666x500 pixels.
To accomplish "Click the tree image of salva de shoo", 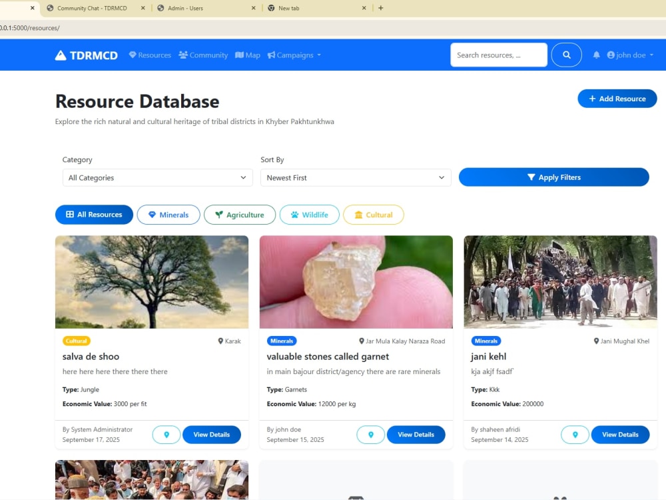I will pyautogui.click(x=152, y=282).
